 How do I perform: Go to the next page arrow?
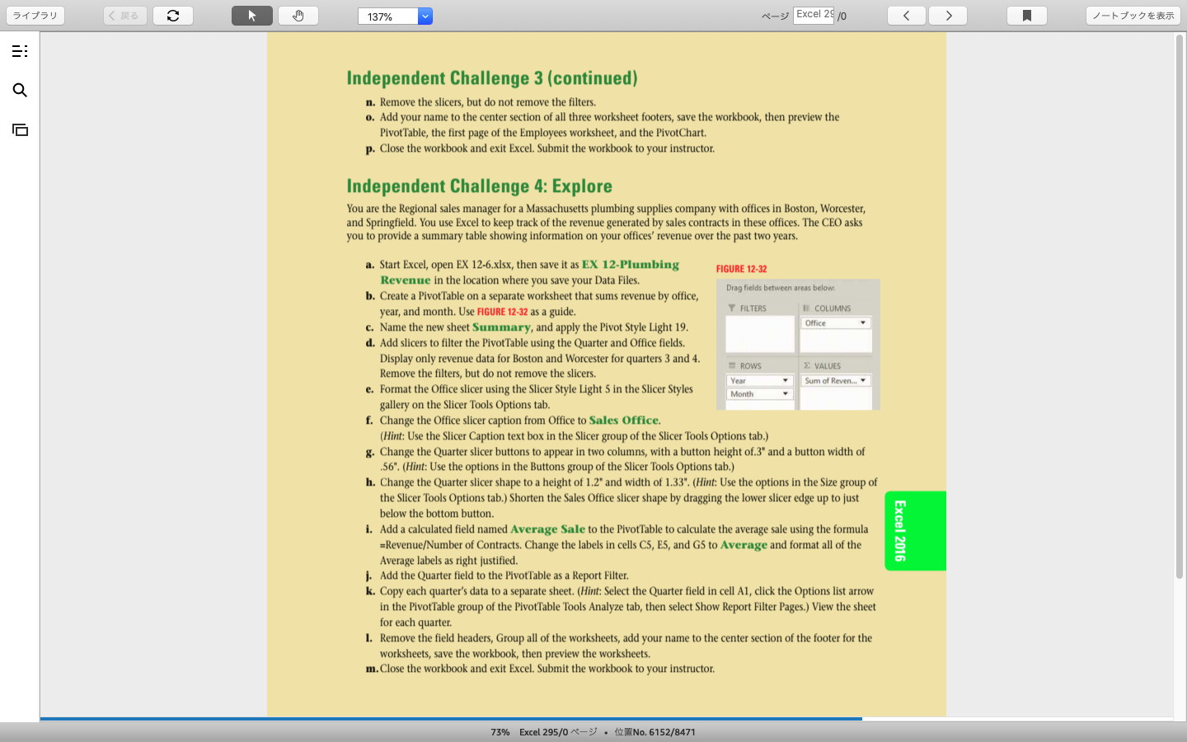point(948,16)
